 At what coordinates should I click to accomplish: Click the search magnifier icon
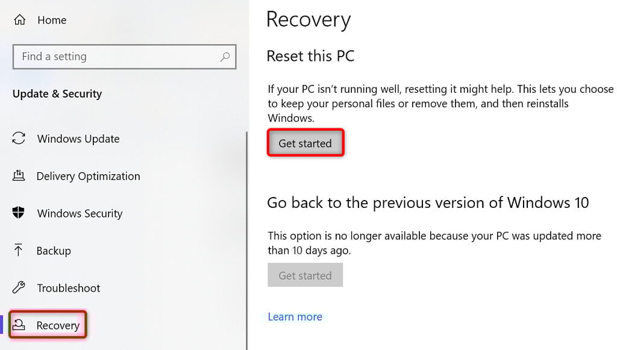pyautogui.click(x=225, y=57)
